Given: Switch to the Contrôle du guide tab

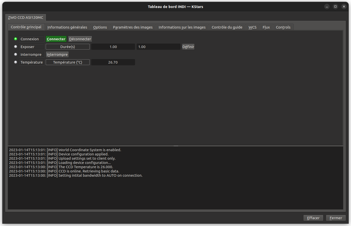Looking at the screenshot, I should coord(227,27).
